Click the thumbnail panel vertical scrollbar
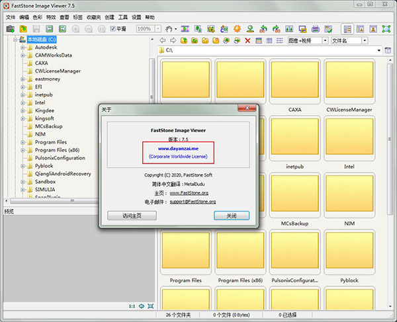Image resolution: width=397 pixels, height=322 pixels. (390, 139)
